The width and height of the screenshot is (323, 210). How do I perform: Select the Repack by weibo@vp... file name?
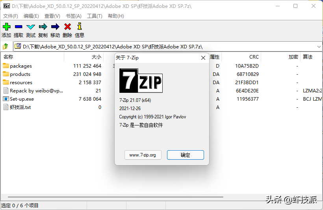(37, 91)
